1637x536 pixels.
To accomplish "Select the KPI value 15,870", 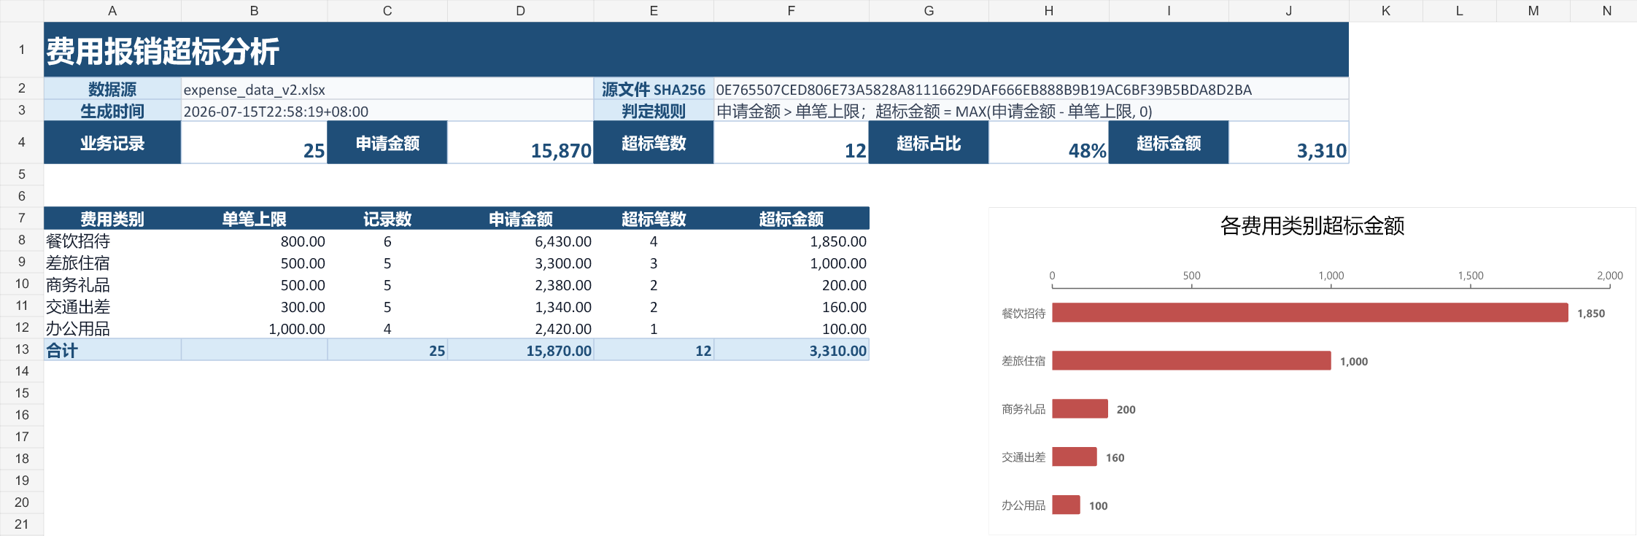I will click(x=520, y=143).
